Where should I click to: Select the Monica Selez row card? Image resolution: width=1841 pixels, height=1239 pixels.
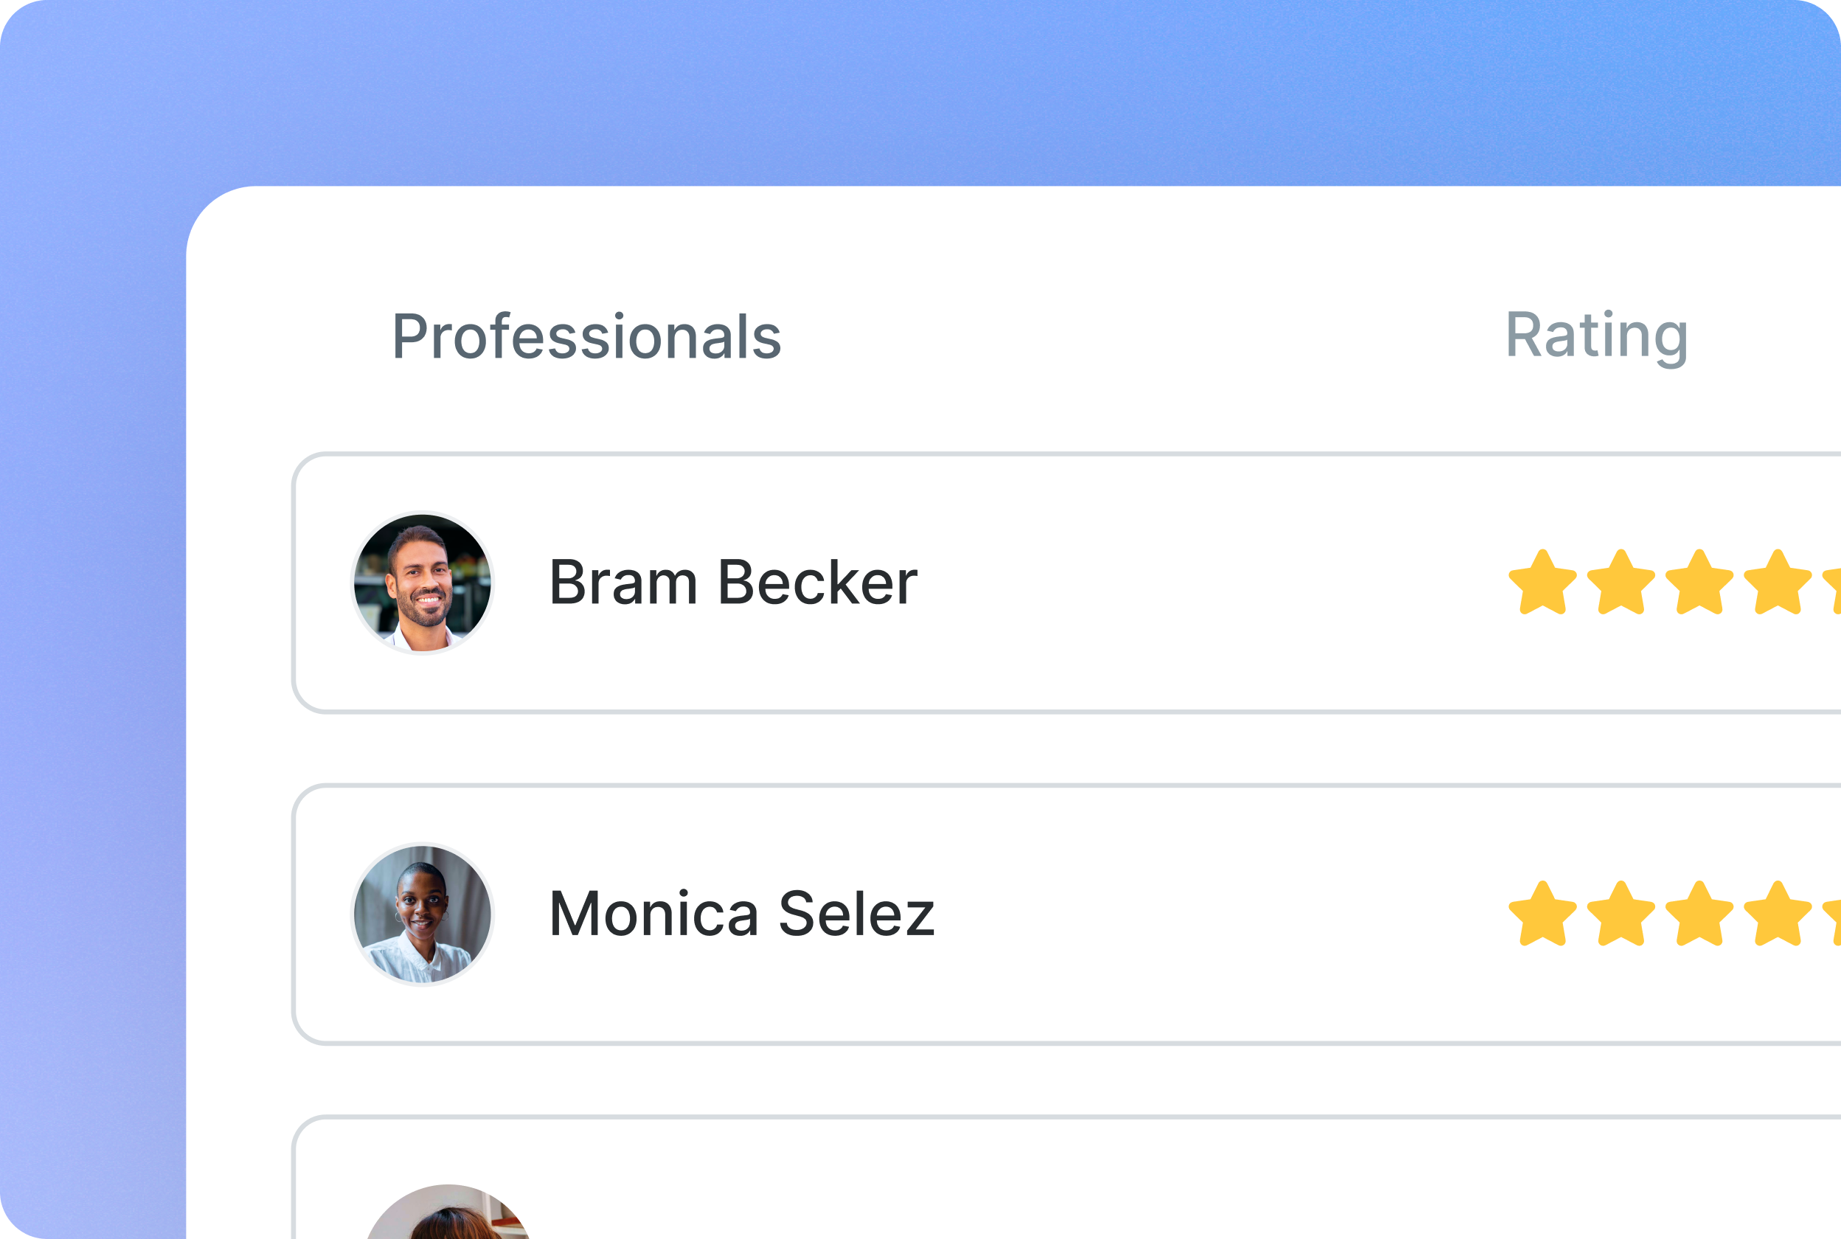(1066, 914)
